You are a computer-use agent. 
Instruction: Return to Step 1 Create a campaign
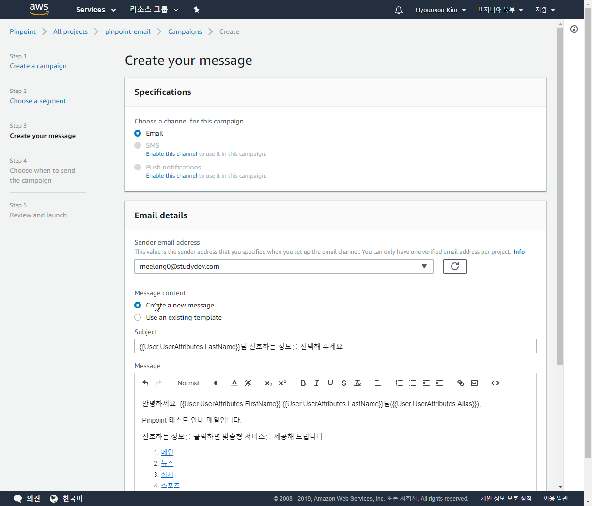pos(38,66)
